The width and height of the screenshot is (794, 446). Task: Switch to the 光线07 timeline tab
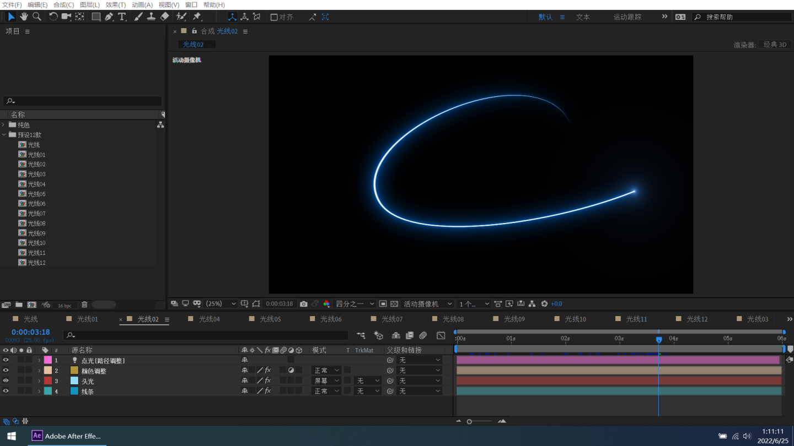point(392,319)
